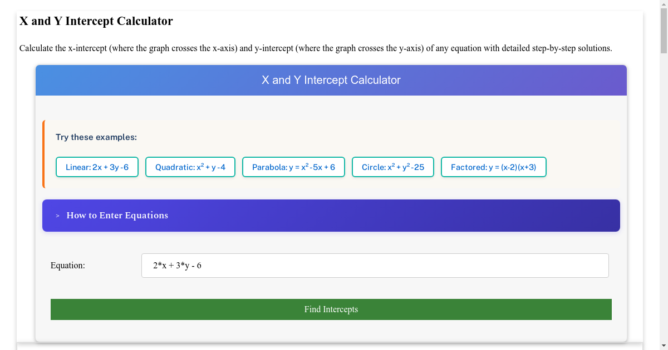Click the chevron icon beside How to Enter Equations
668x350 pixels.
(x=56, y=216)
